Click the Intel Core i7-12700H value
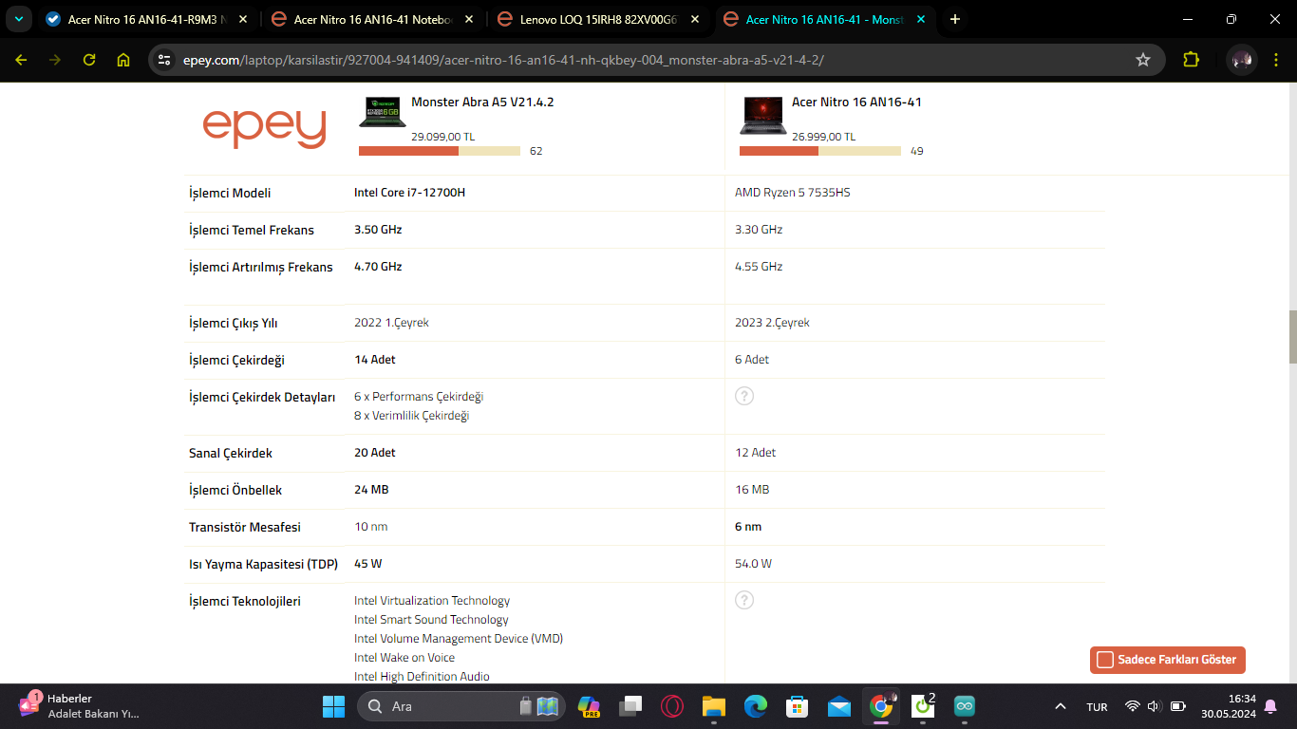Image resolution: width=1297 pixels, height=729 pixels. [x=409, y=193]
